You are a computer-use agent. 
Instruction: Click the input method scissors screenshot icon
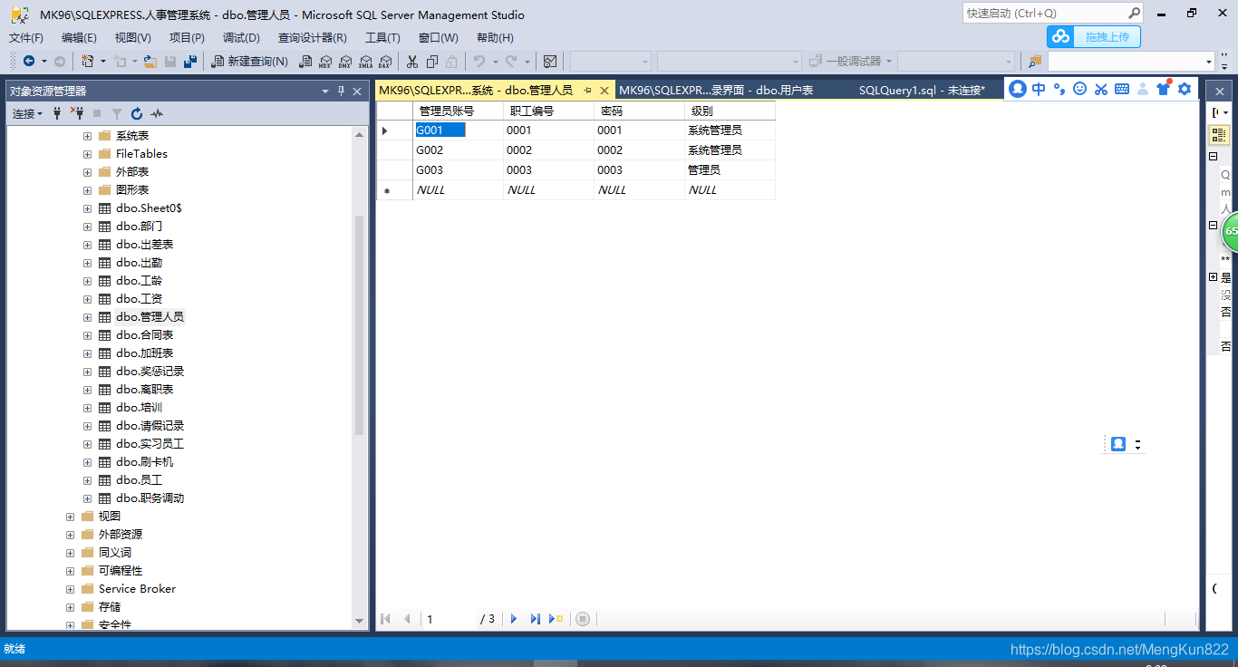tap(1101, 89)
